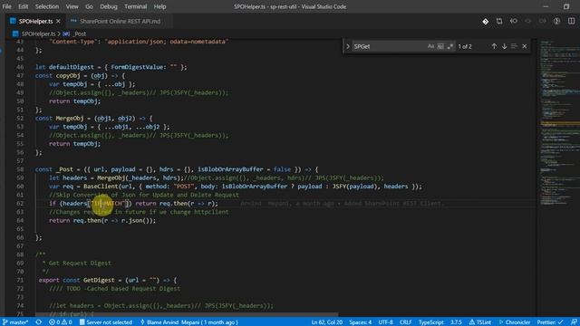Viewport: 580px width, 326px height.
Task: Go to next match in find widget
Action: point(504,46)
